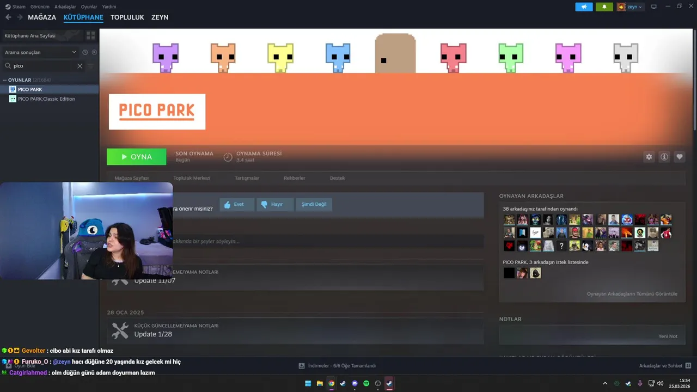Open the Yardım menu
This screenshot has width=697, height=392.
pos(109,7)
